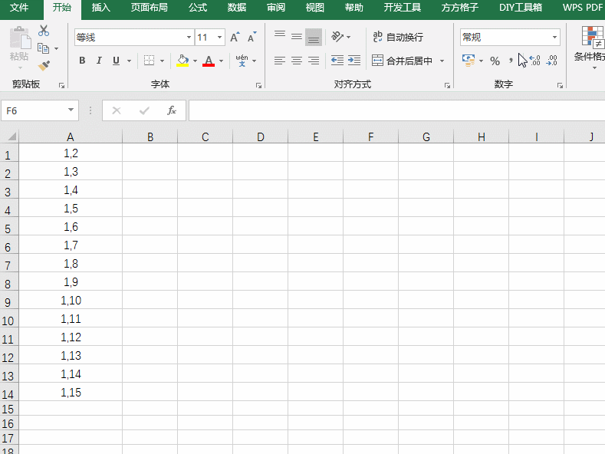Decrease font size with small A icon
This screenshot has height=454, width=605.
coord(252,37)
